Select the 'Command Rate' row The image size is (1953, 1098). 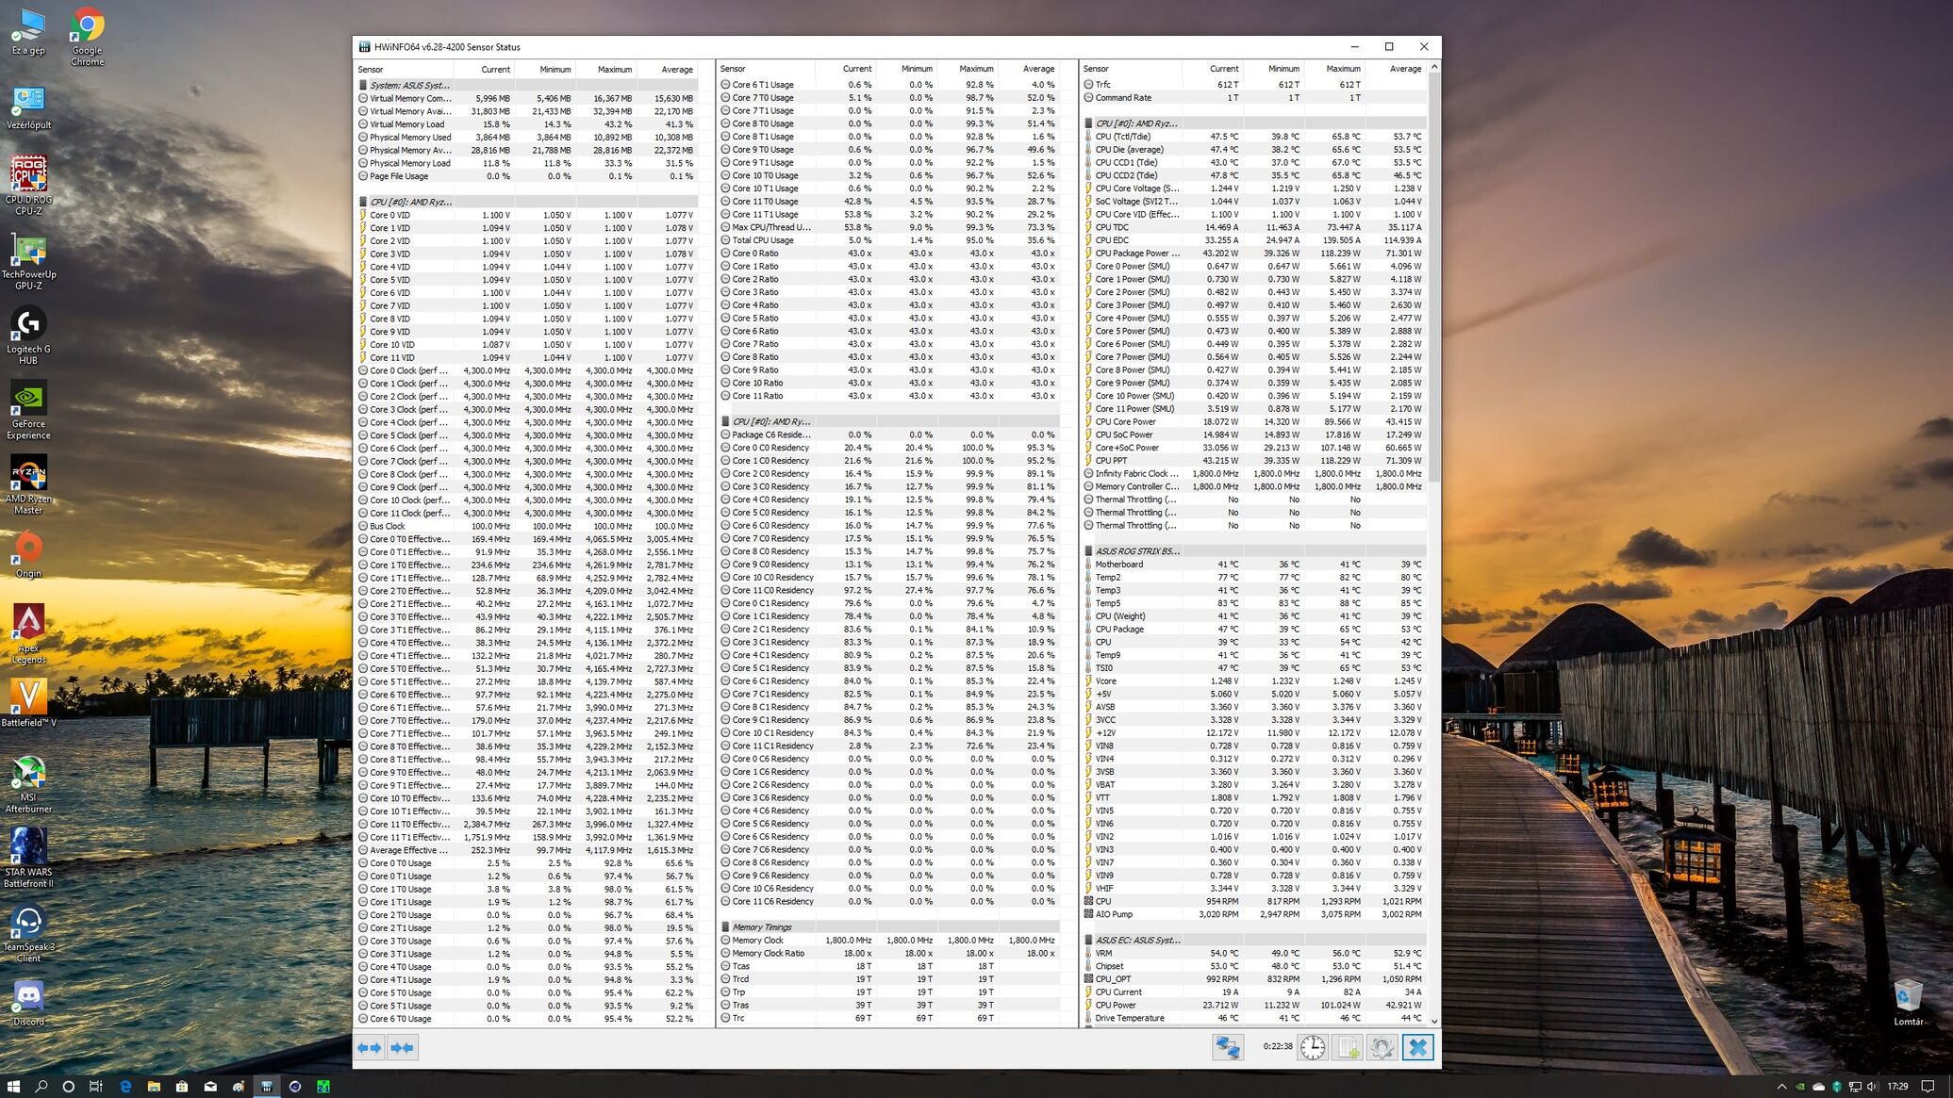coord(1253,98)
